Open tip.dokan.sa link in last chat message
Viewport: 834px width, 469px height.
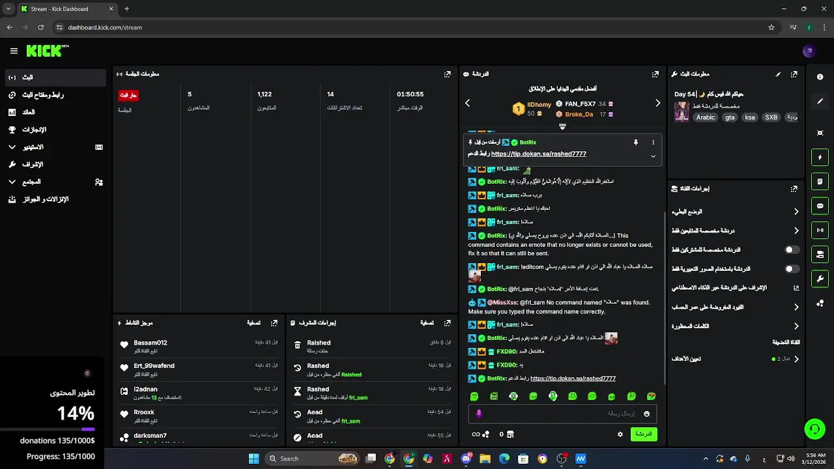pos(573,378)
